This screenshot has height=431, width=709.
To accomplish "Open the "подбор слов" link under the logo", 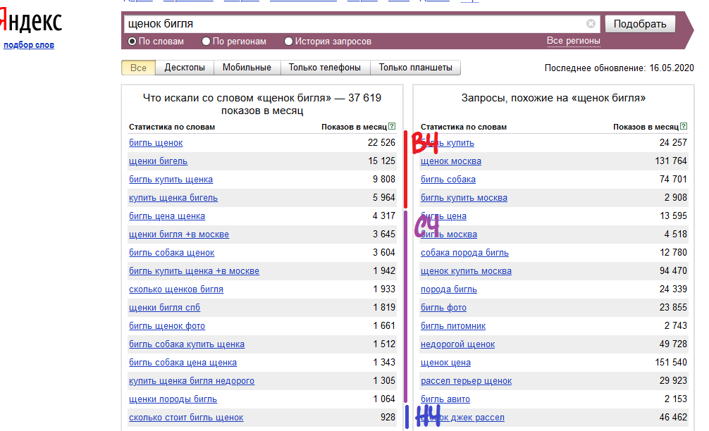I will click(x=29, y=45).
